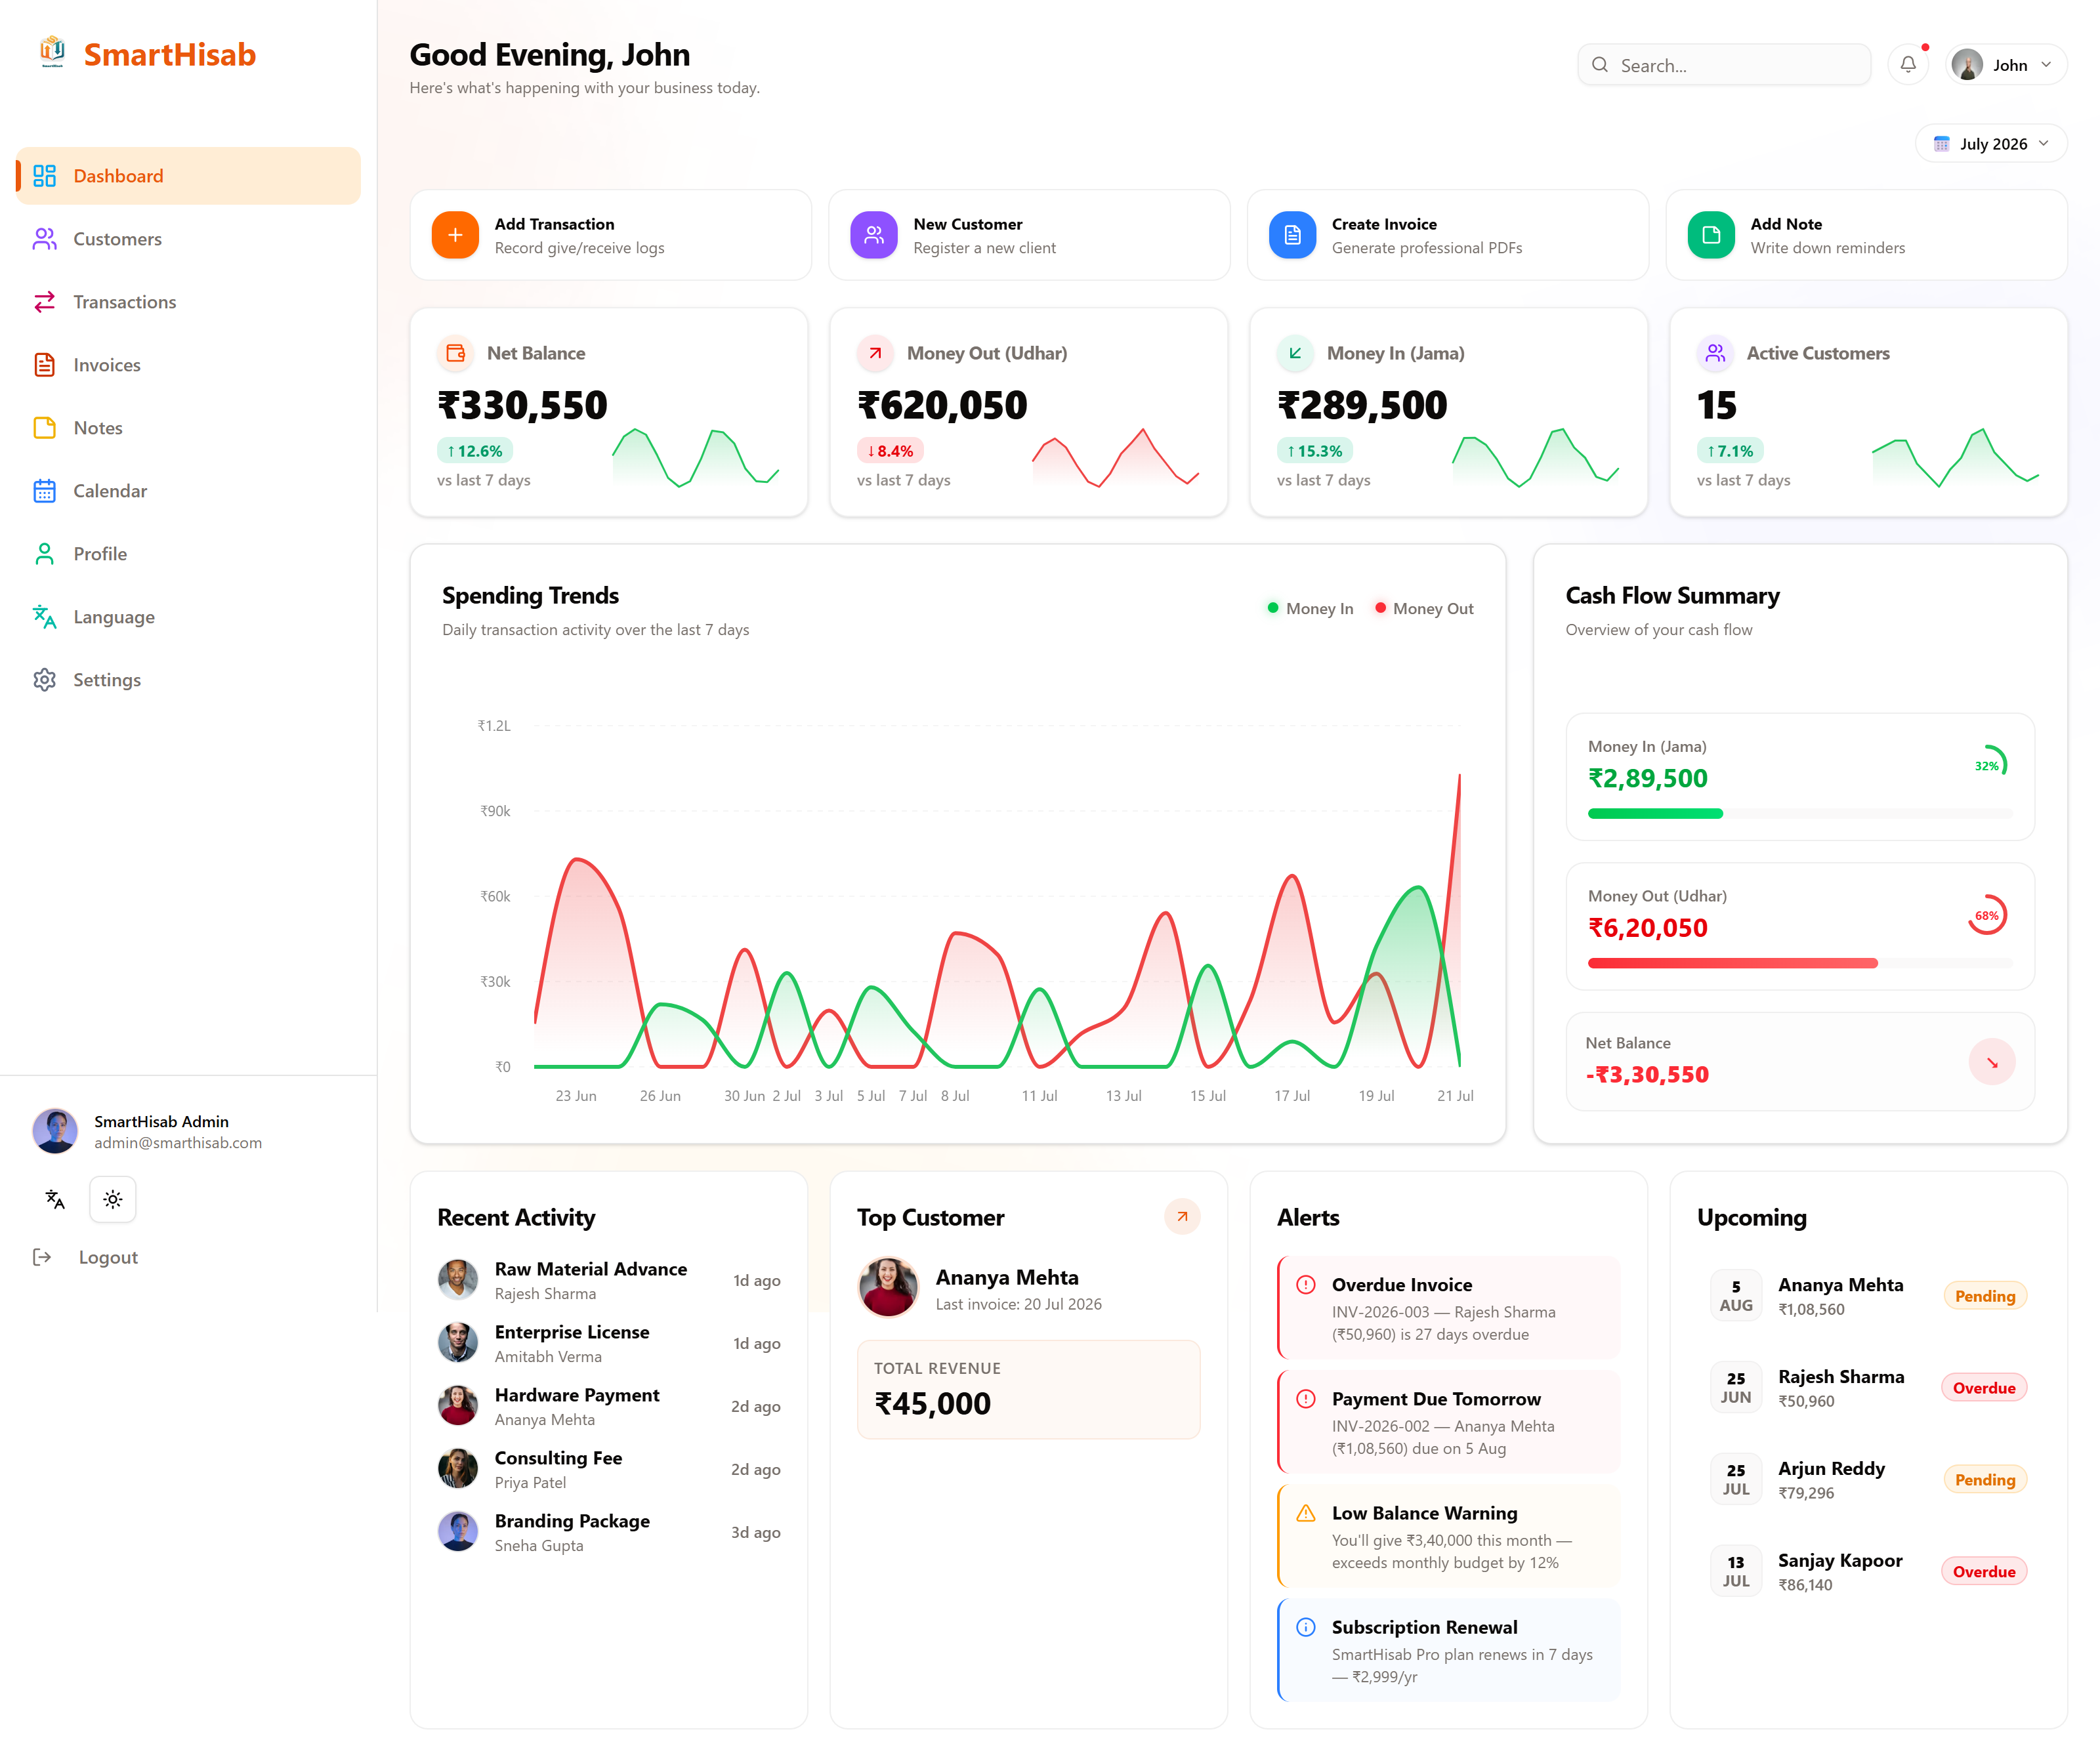The height and width of the screenshot is (1761, 2100).
Task: Open the notification bell
Action: pos(1908,65)
